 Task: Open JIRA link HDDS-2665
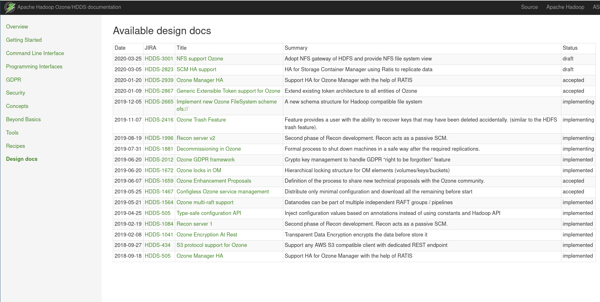159,102
